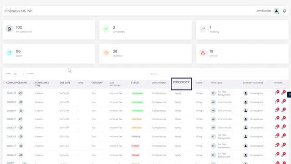Sort by Compliance Type column header
The image size is (291, 164).
pos(42,84)
